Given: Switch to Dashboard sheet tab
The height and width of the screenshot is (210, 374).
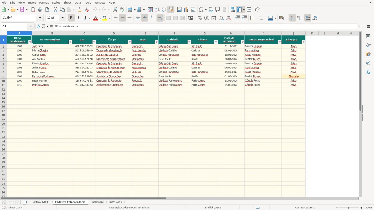Looking at the screenshot, I should pyautogui.click(x=97, y=202).
